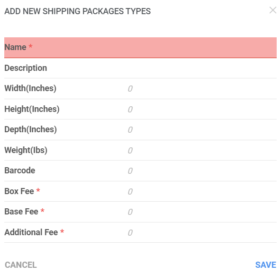The image size is (280, 273).
Task: Focus the Base Fee value box
Action: tap(202, 212)
